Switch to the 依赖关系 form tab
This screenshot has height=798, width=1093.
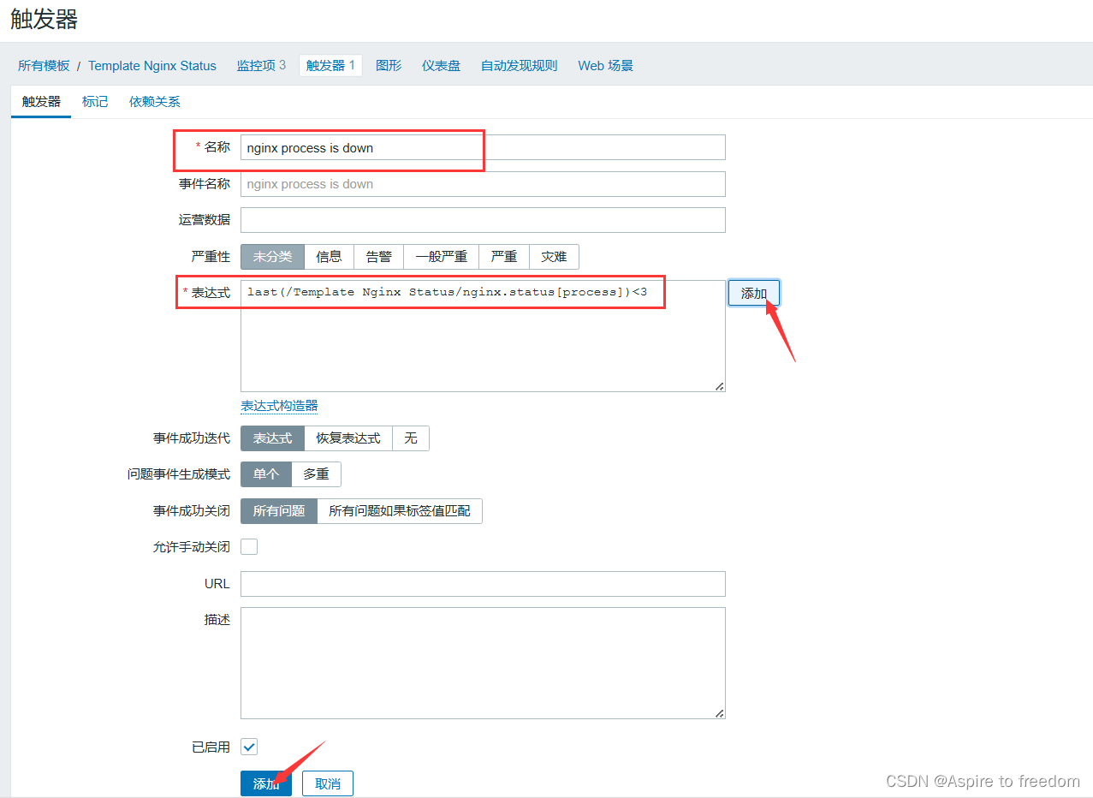click(155, 102)
